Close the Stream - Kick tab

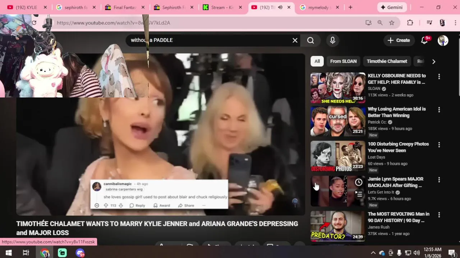(240, 7)
